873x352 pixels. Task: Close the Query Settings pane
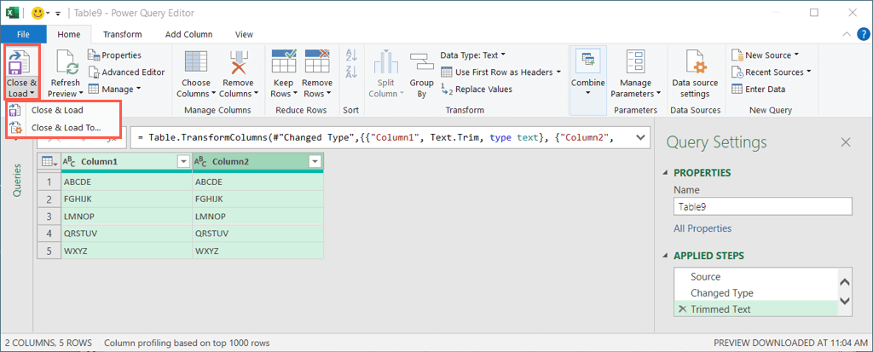coord(846,142)
